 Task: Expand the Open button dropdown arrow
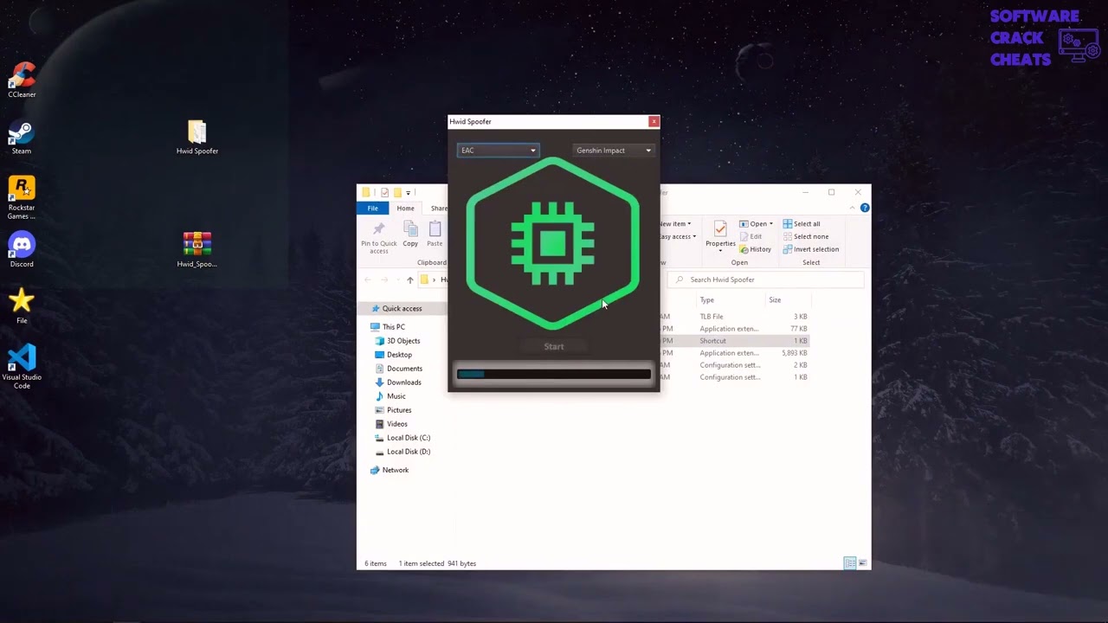pyautogui.click(x=771, y=224)
